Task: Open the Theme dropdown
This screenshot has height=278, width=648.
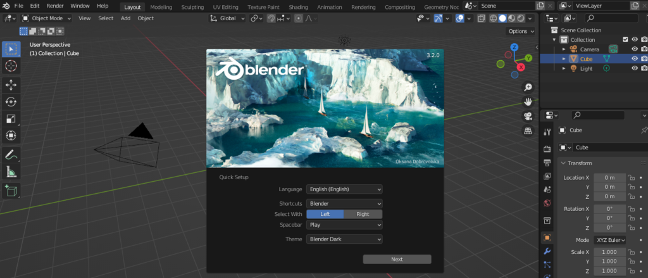Action: tap(344, 239)
